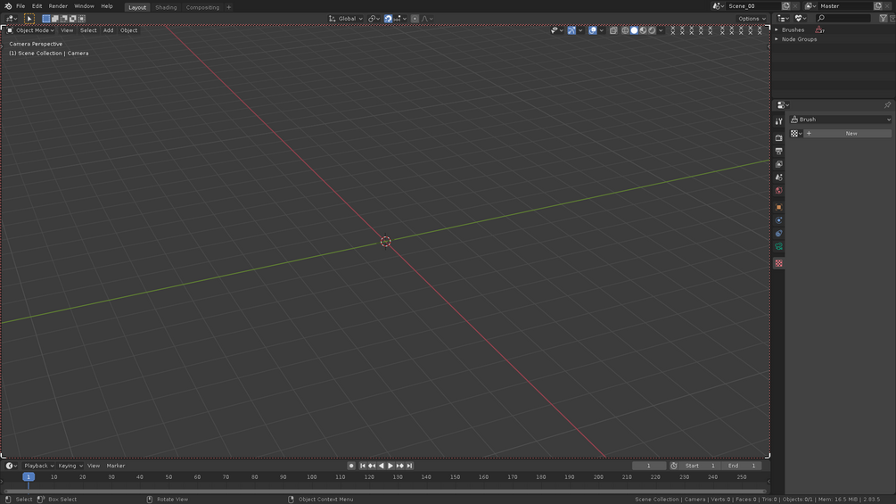The width and height of the screenshot is (896, 504).
Task: Jump to the next keyframe
Action: click(x=400, y=466)
